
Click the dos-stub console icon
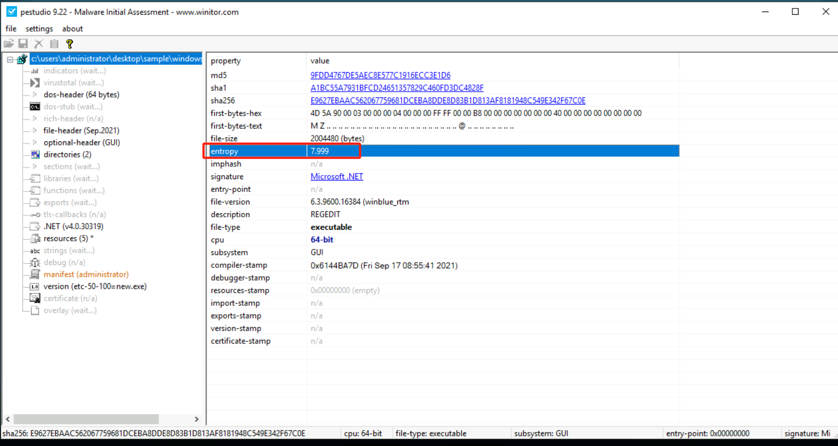click(35, 107)
